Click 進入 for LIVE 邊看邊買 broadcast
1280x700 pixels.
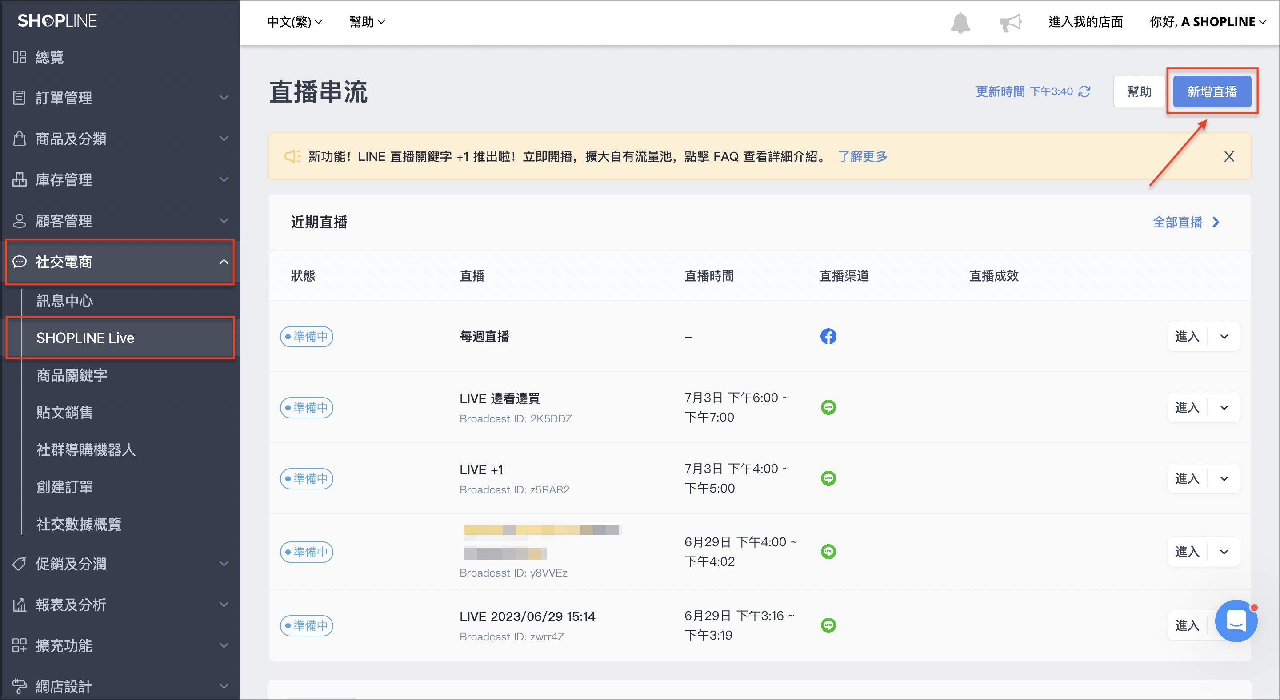pyautogui.click(x=1187, y=408)
